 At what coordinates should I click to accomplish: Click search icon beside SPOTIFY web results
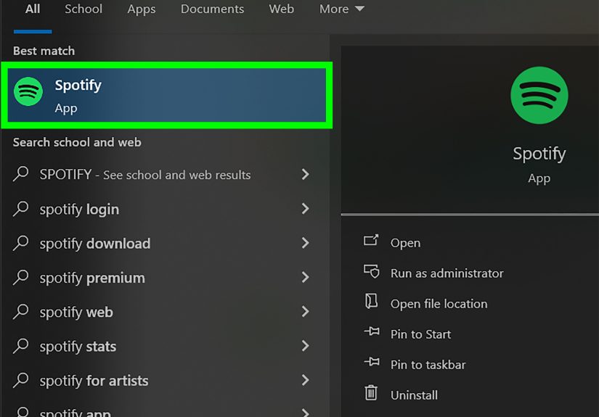pyautogui.click(x=20, y=174)
